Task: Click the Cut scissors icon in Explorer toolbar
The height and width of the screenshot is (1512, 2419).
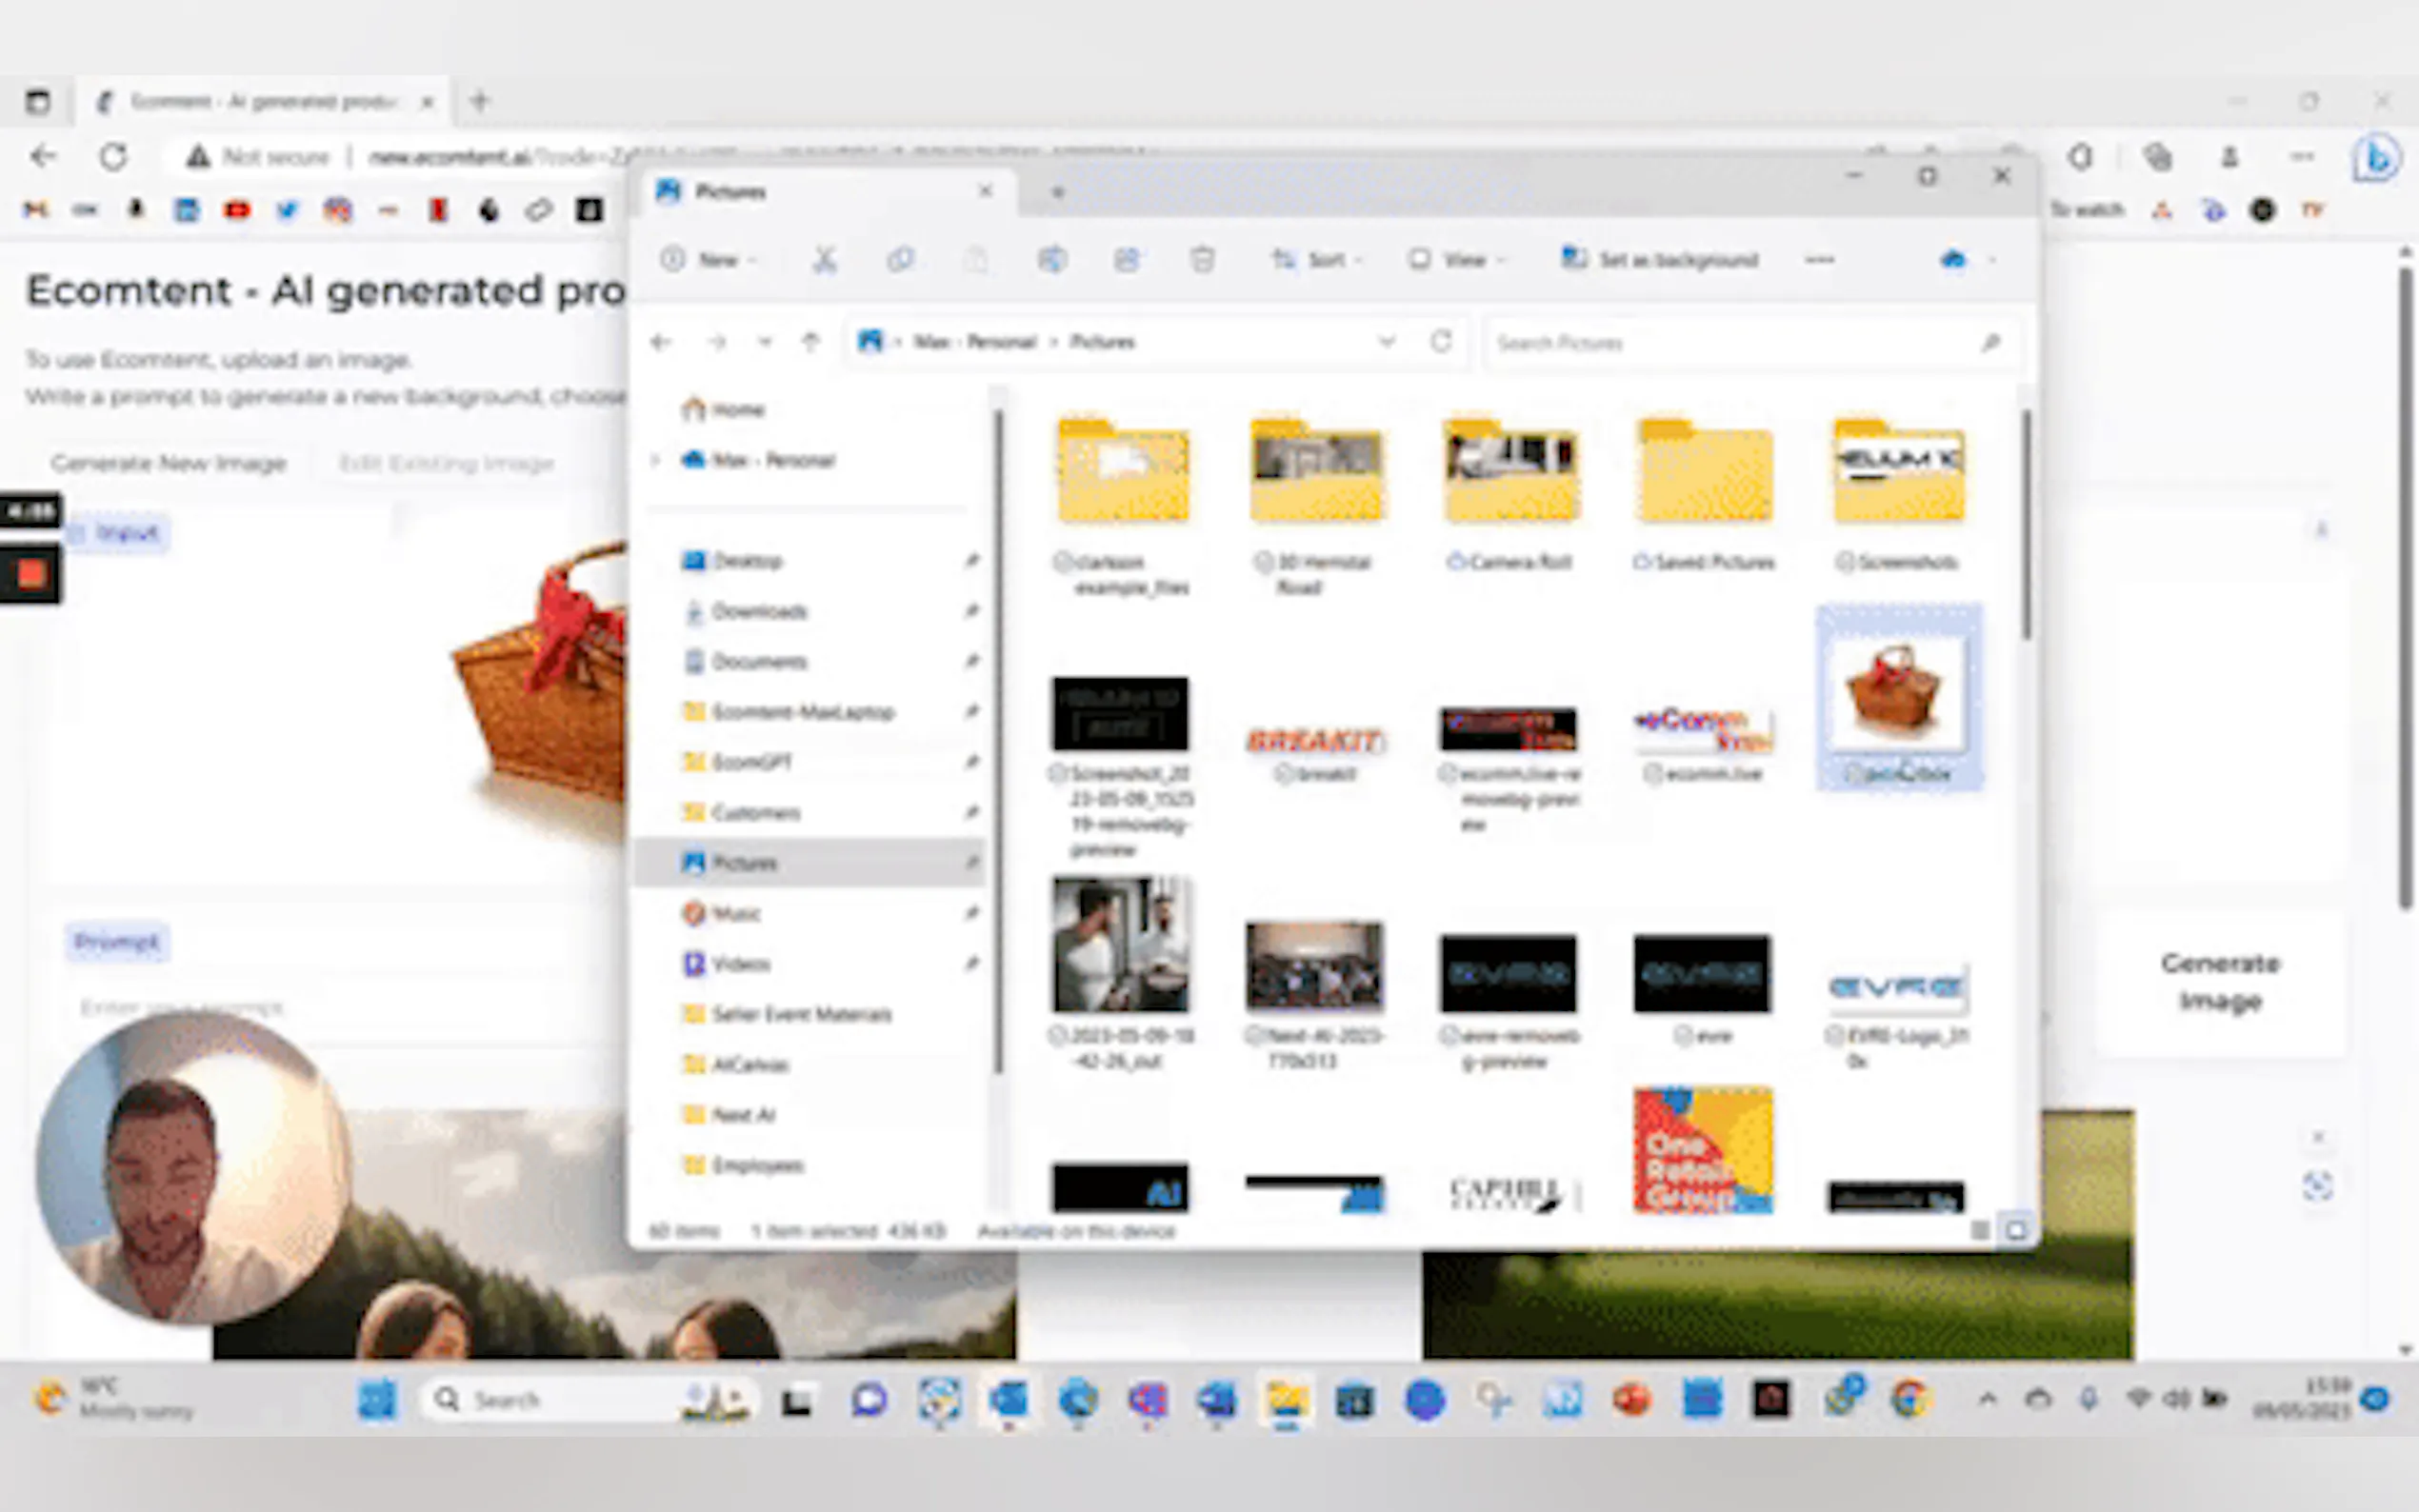Action: click(824, 260)
